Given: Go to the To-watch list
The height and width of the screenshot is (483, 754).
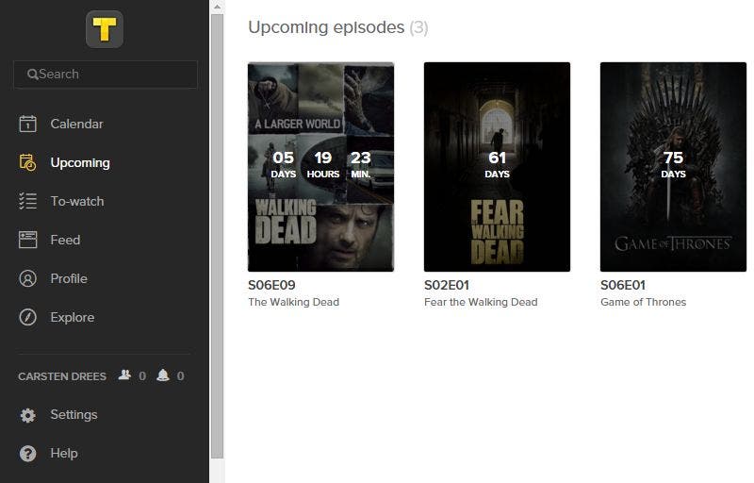Looking at the screenshot, I should [77, 201].
